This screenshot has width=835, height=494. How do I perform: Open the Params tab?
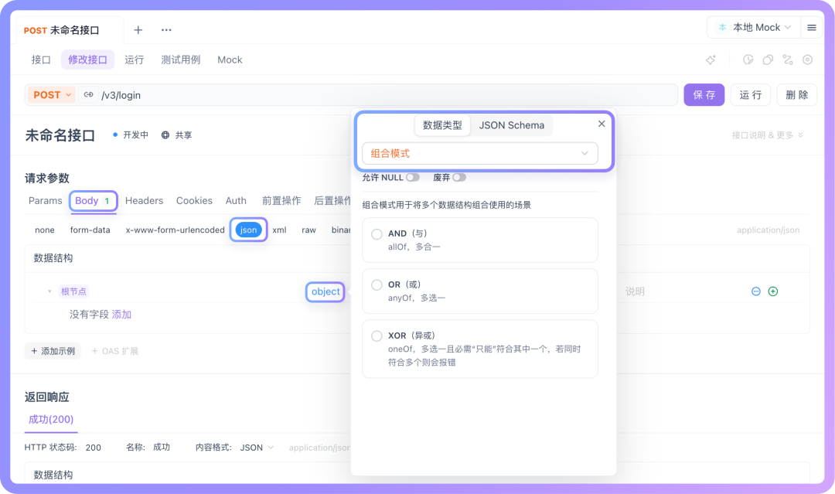click(46, 201)
